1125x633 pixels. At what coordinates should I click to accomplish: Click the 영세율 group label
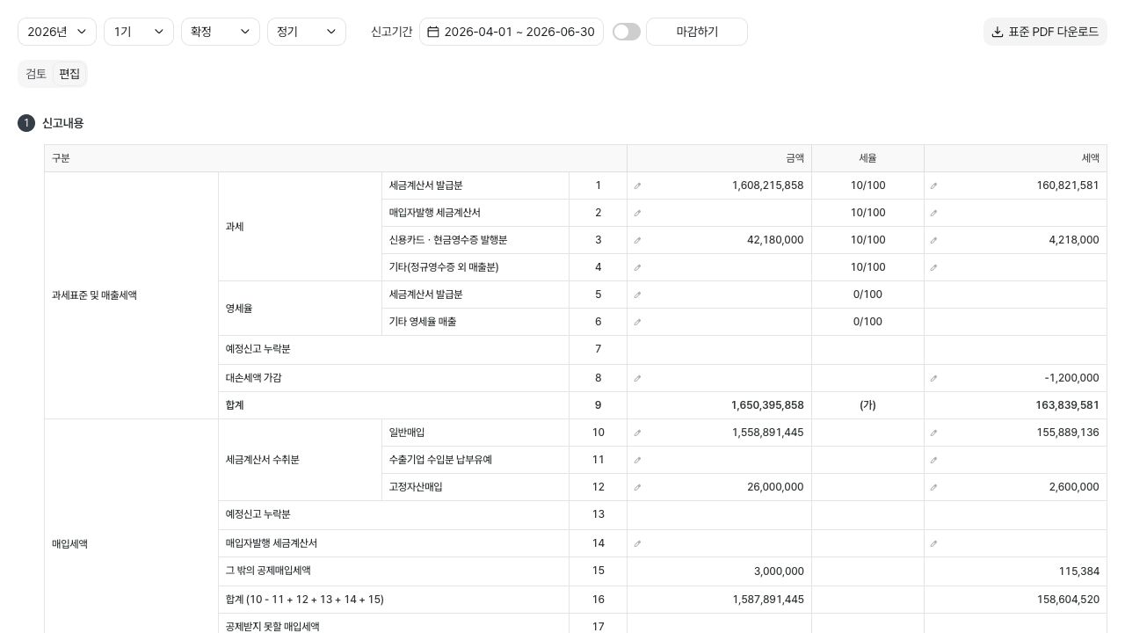(x=240, y=309)
